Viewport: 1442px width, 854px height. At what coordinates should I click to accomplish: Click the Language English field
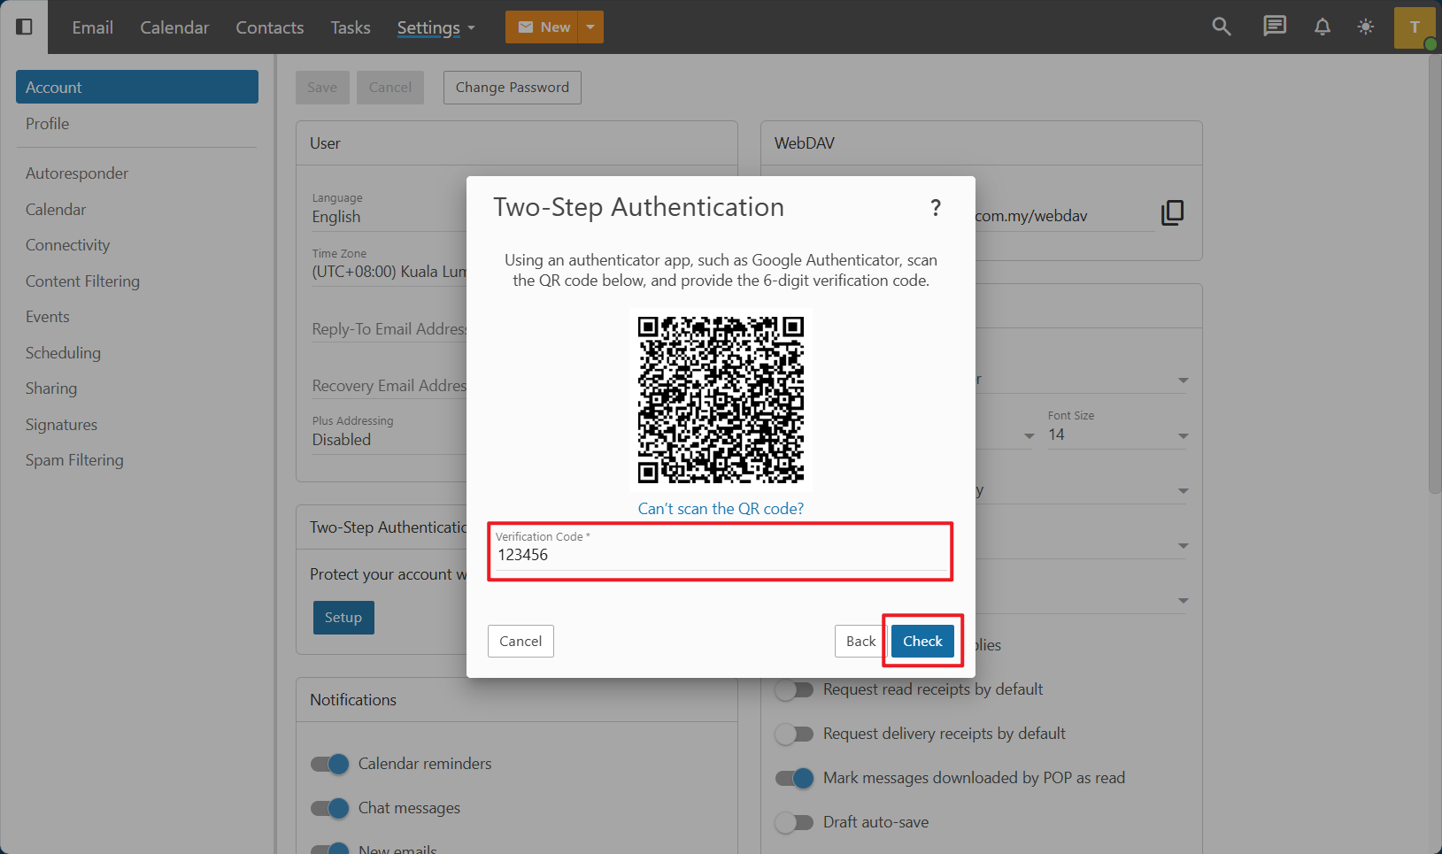click(389, 211)
